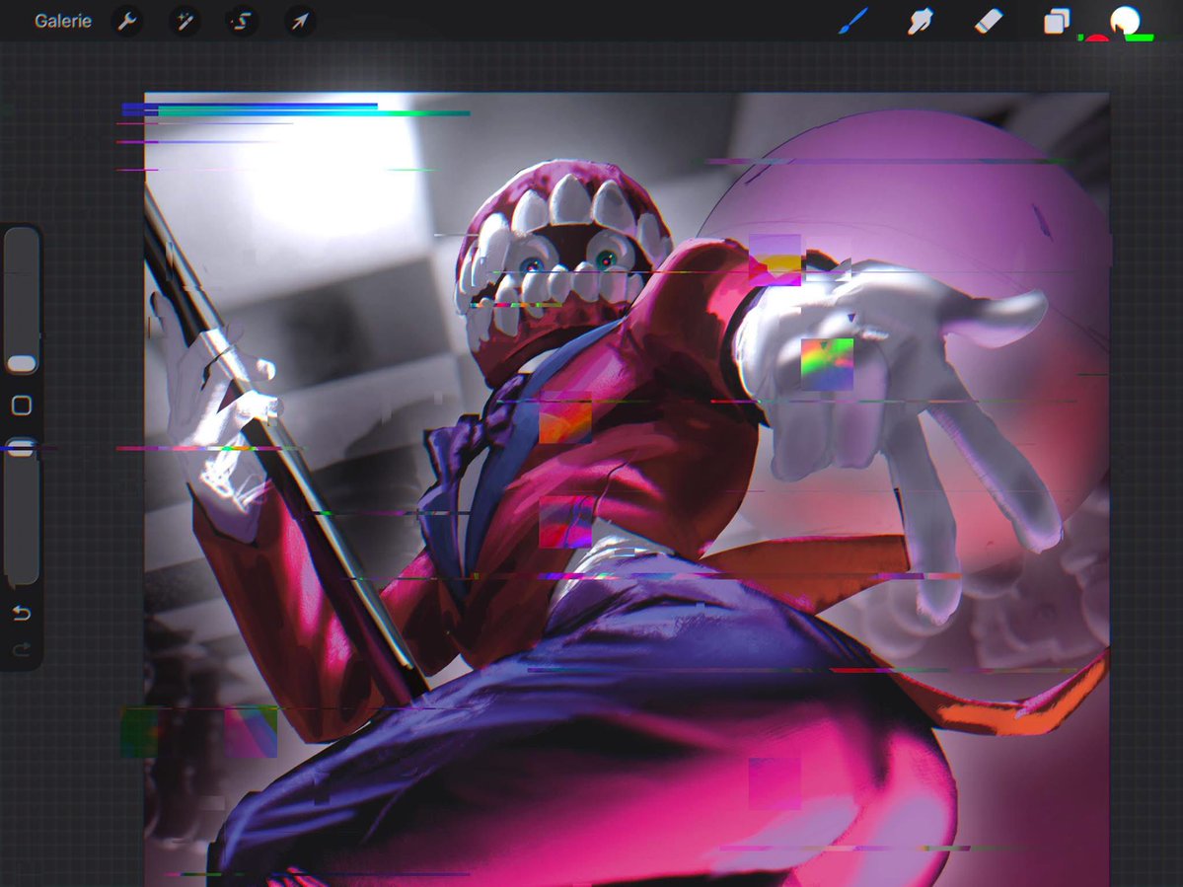Select the Brush tool

[x=853, y=21]
